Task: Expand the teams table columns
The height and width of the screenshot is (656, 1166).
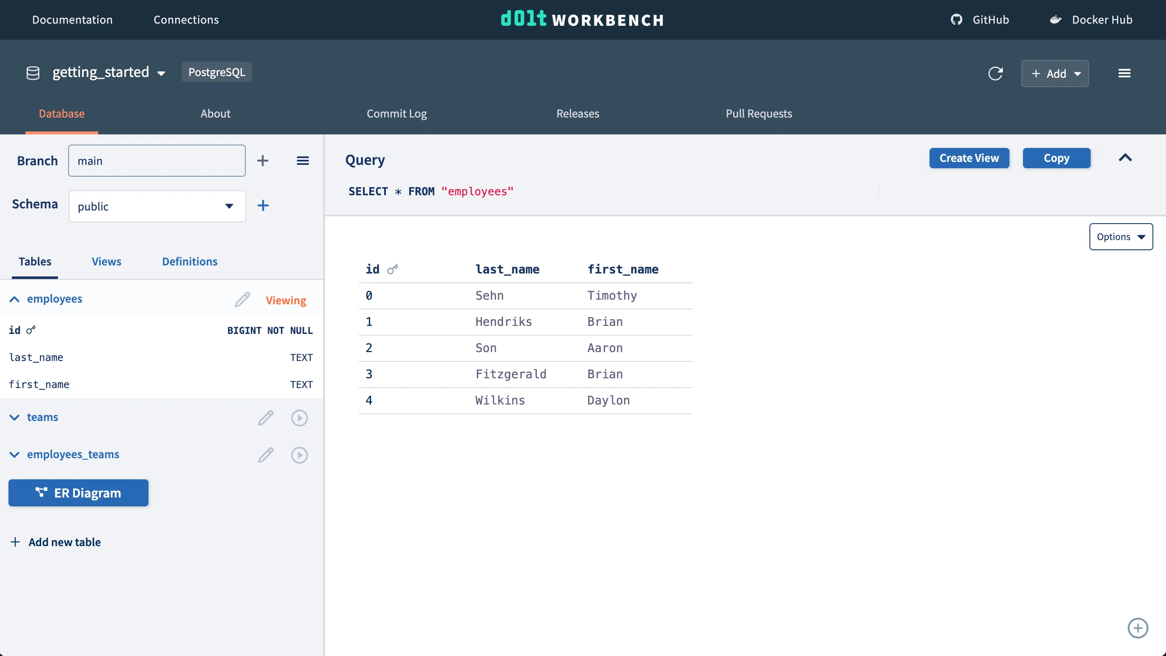Action: pos(14,417)
